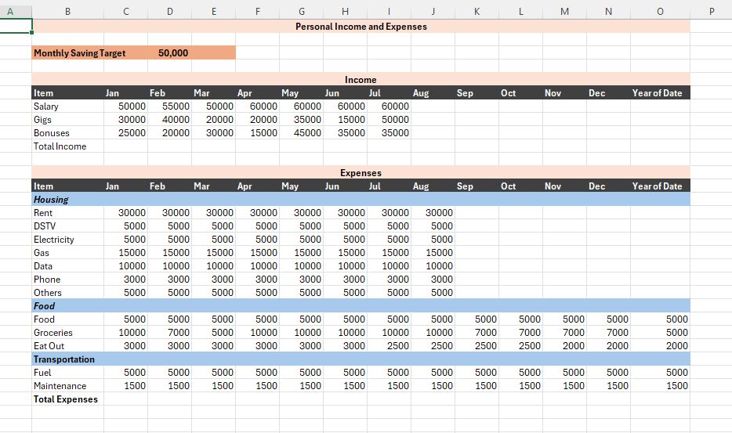
Task: Select the 'Bonuses' row label
Action: [52, 133]
